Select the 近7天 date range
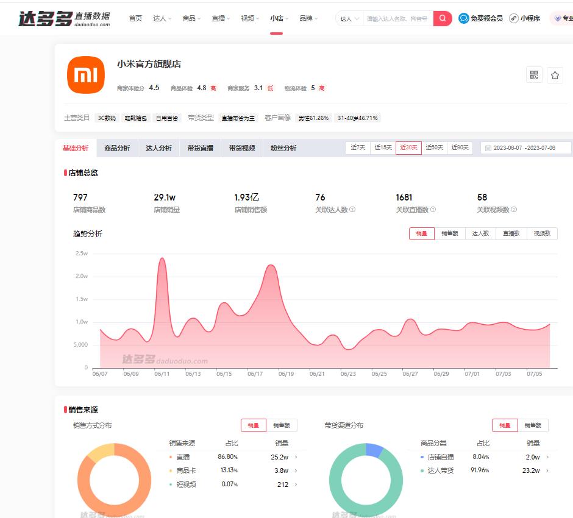This screenshot has height=518, width=573. tap(357, 147)
